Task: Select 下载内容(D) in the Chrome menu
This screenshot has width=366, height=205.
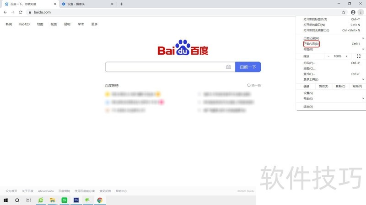Action: coord(331,44)
